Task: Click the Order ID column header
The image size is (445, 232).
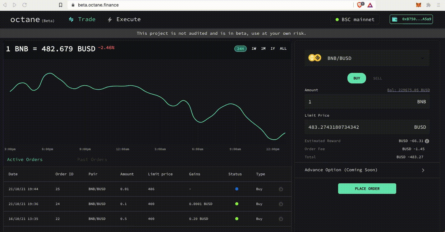Action: [64, 174]
